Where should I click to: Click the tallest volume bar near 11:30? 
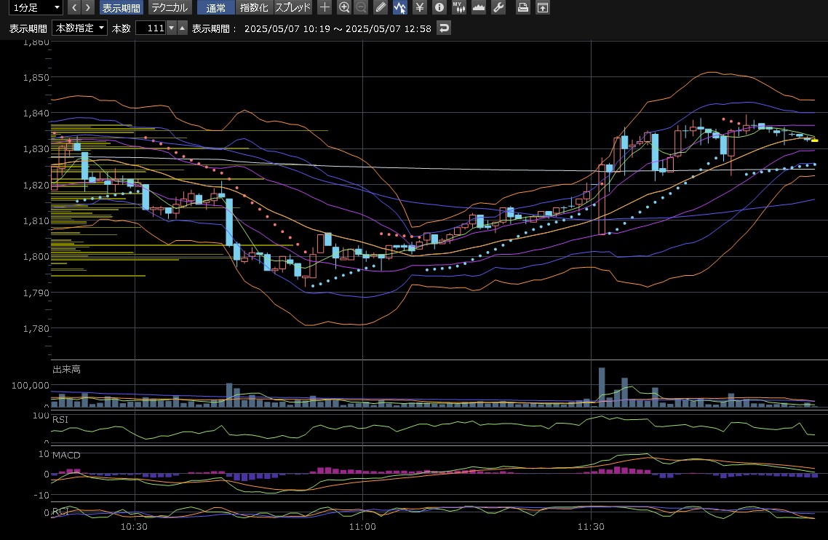click(602, 387)
